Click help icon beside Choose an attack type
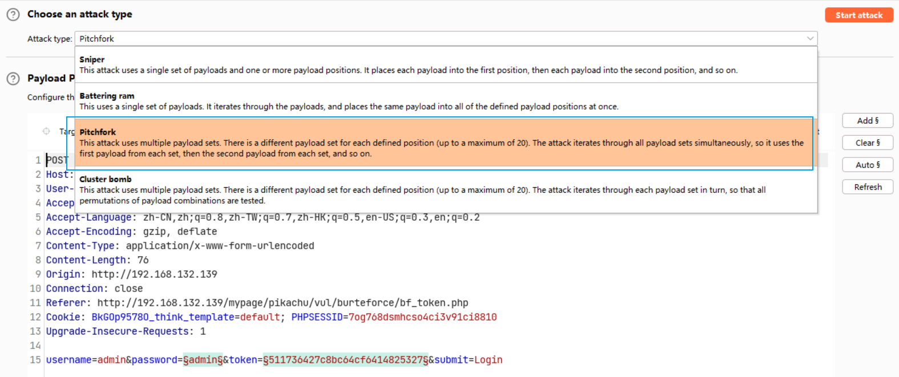Image resolution: width=899 pixels, height=377 pixels. coord(13,15)
